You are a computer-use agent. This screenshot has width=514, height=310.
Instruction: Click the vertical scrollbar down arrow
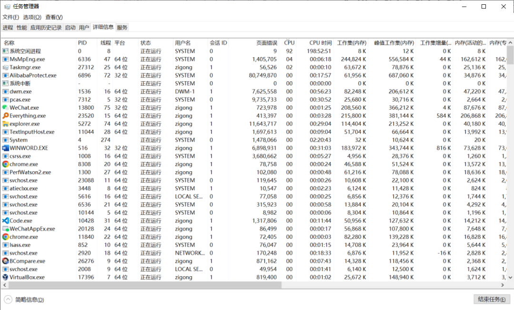pyautogui.click(x=510, y=278)
